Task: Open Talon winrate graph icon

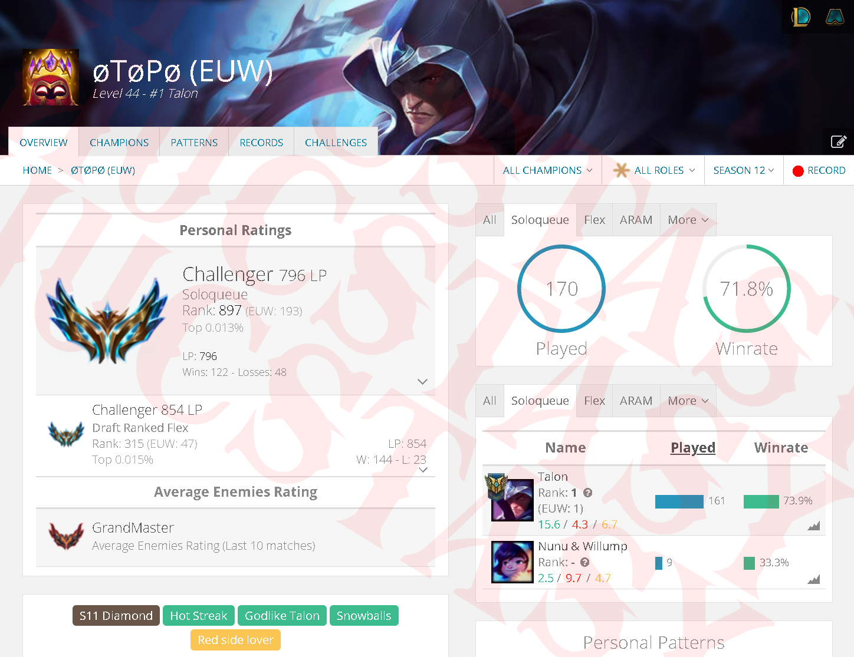Action: [x=814, y=526]
